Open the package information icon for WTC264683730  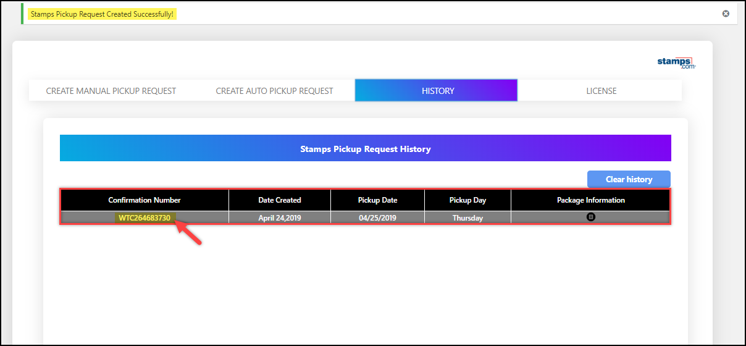tap(591, 217)
